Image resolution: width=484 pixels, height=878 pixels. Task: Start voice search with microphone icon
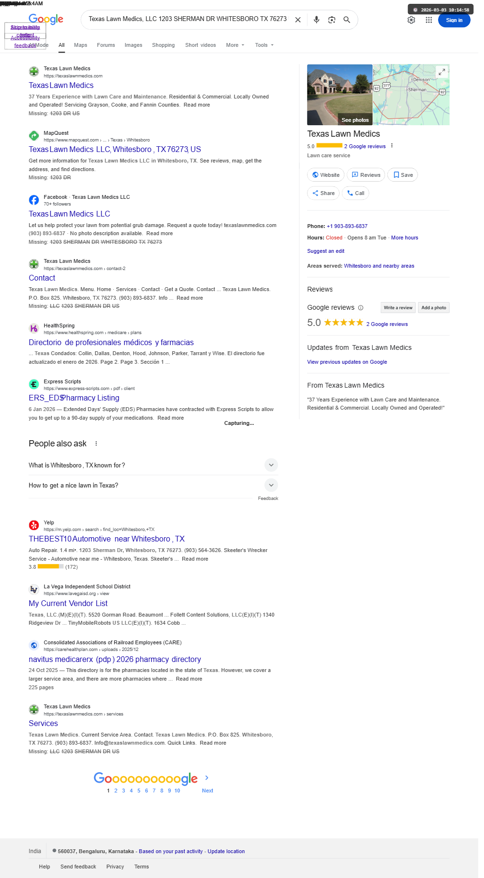tap(316, 20)
